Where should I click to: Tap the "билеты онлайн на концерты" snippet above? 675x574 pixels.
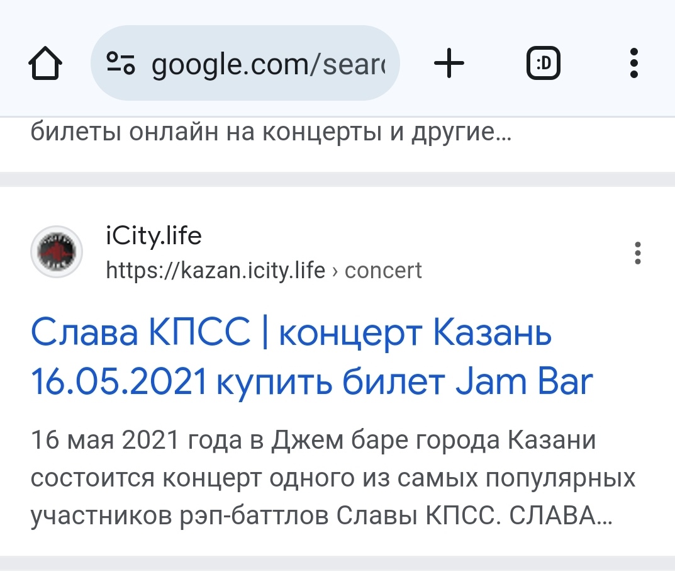271,132
